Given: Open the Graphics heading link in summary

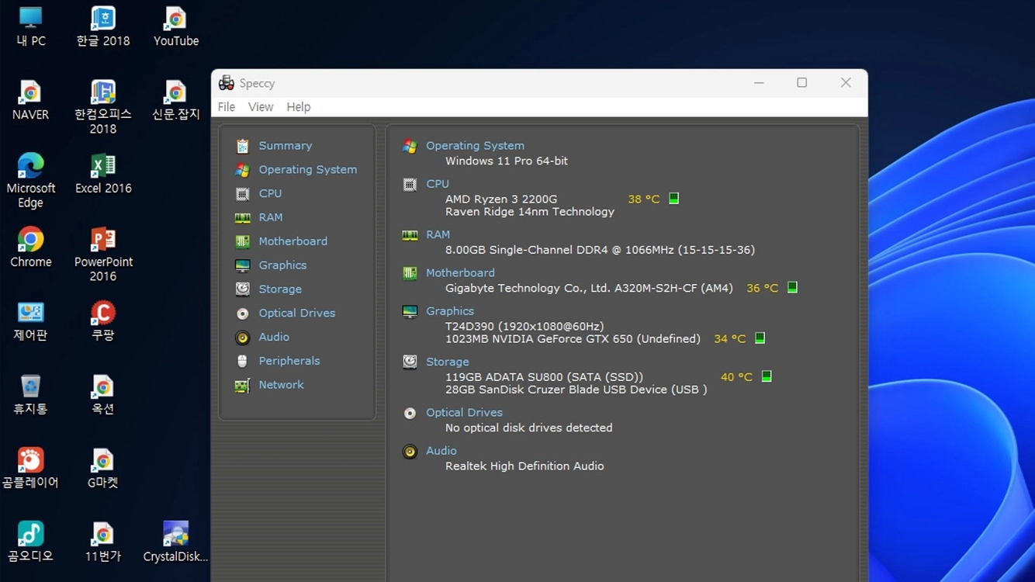Looking at the screenshot, I should 450,311.
